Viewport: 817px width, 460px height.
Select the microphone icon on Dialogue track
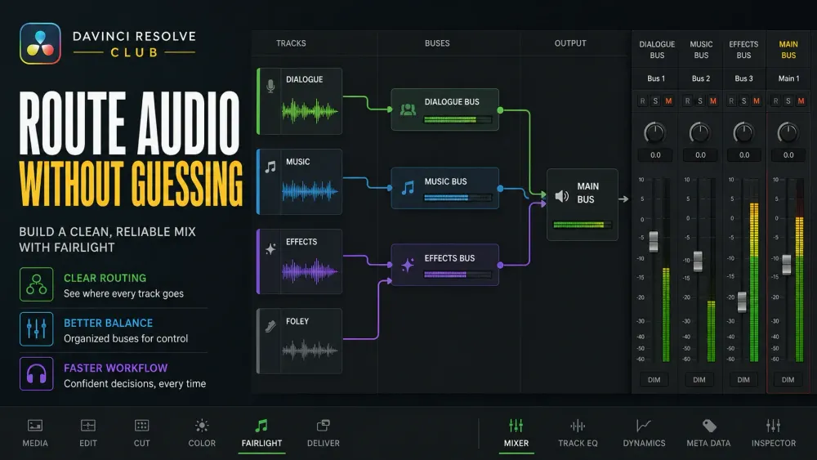pyautogui.click(x=270, y=86)
